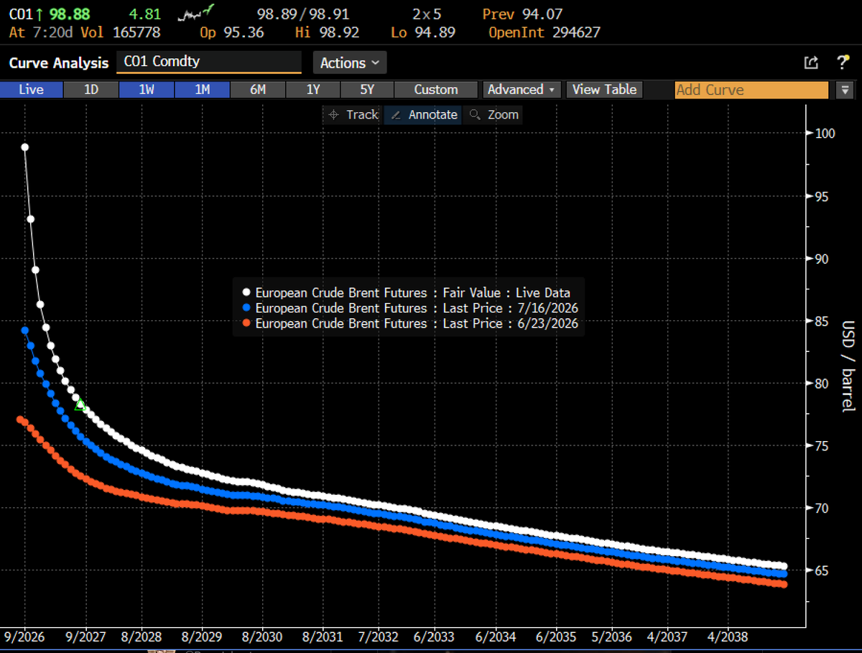Click the Prev 94.07 value

point(522,14)
